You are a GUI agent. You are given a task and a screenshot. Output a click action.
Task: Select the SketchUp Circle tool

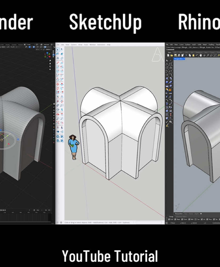[x=58, y=71]
